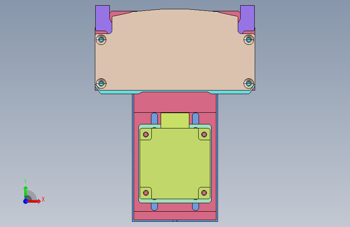
Task: Select the pink bottom strip below motor
Action: coord(175,216)
